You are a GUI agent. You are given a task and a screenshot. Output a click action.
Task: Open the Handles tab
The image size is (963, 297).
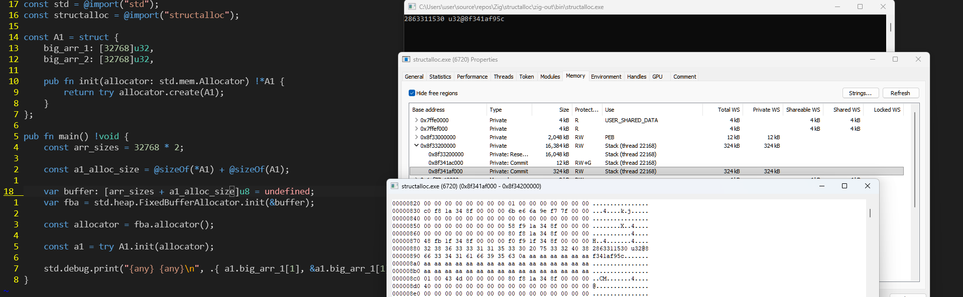click(x=636, y=77)
